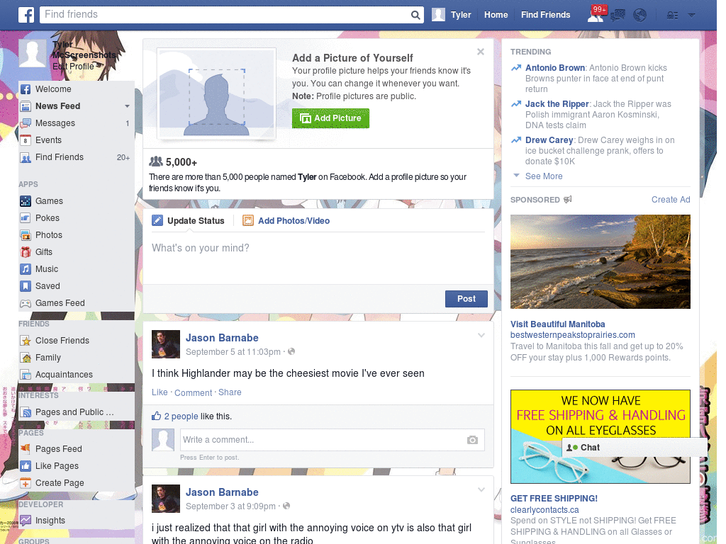Open September 5 at 11:03pm timestamp

pyautogui.click(x=233, y=352)
